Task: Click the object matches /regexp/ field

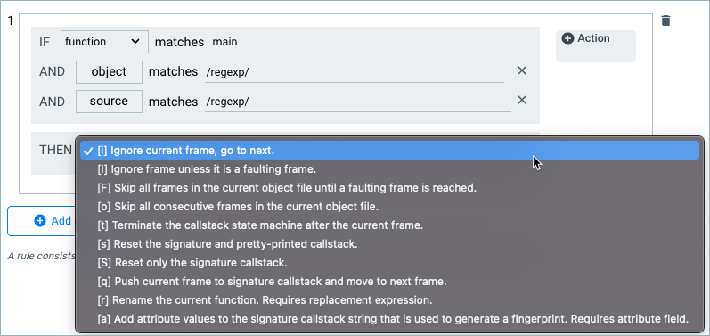Action: coord(354,71)
